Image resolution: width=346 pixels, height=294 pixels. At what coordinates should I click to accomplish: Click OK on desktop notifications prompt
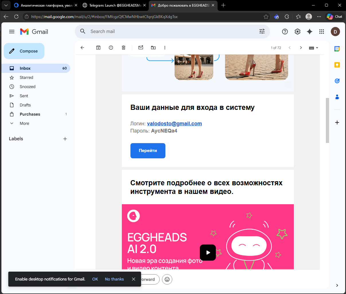pos(95,279)
